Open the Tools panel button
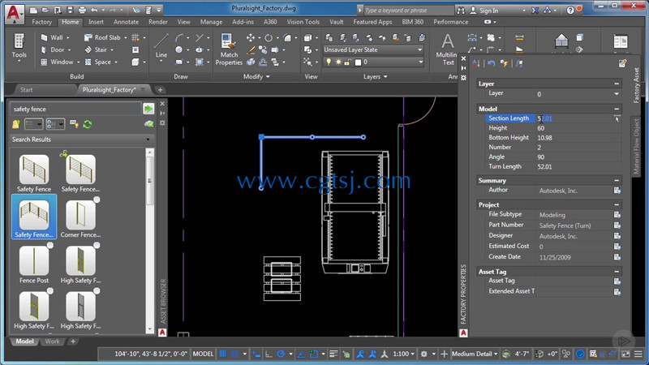The height and width of the screenshot is (365, 649). pos(19,48)
